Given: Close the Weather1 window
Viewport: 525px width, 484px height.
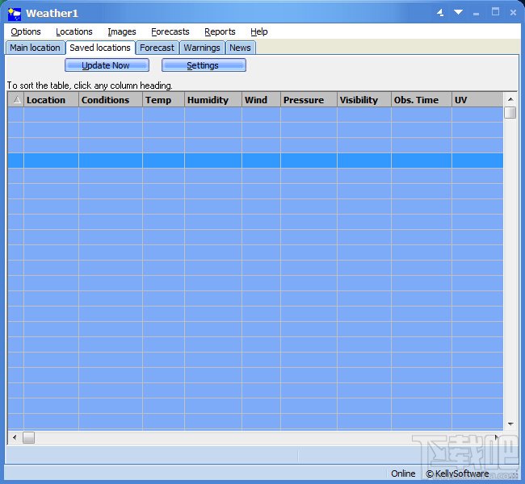Looking at the screenshot, I should click(x=513, y=12).
